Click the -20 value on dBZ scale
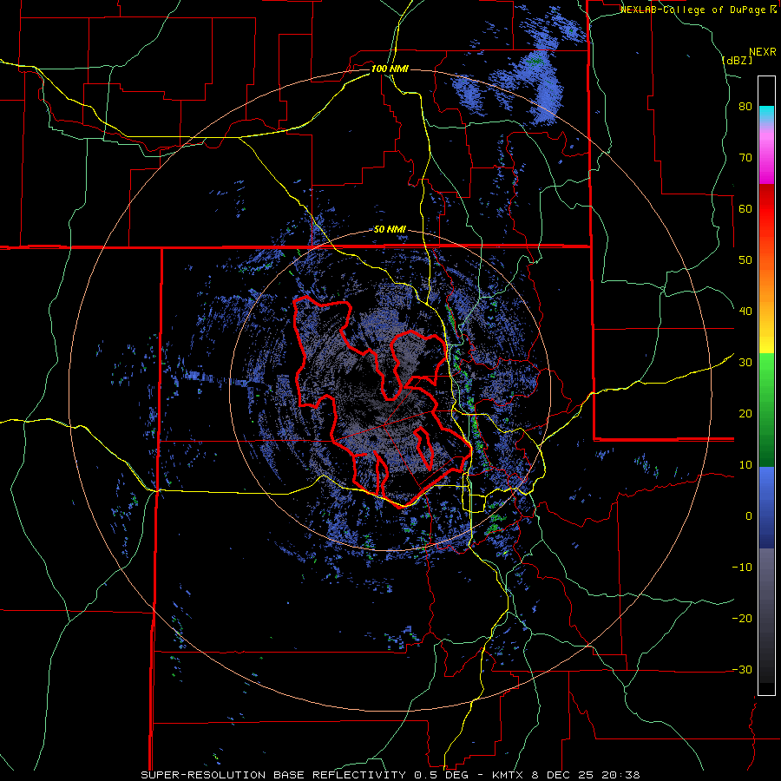The image size is (781, 781). (x=742, y=618)
